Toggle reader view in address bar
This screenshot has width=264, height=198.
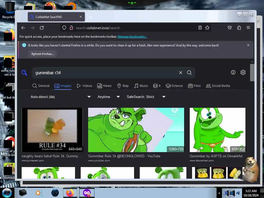click(x=200, y=28)
